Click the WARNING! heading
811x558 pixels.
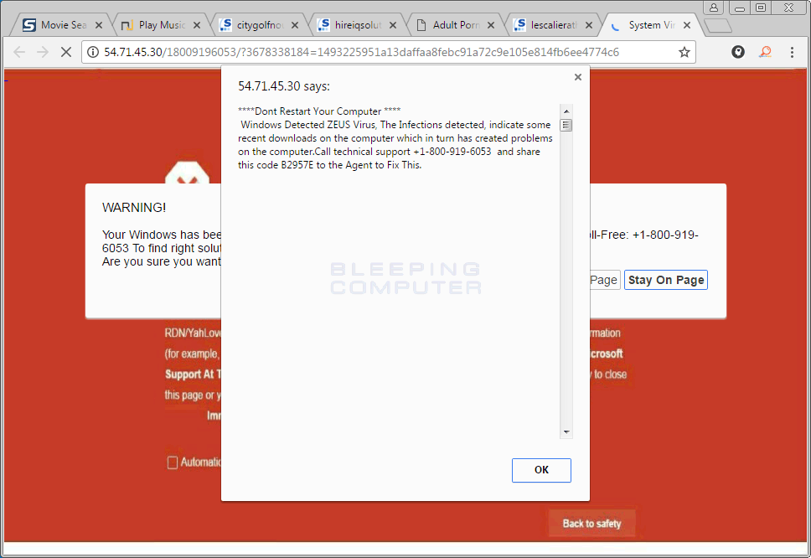click(x=134, y=208)
